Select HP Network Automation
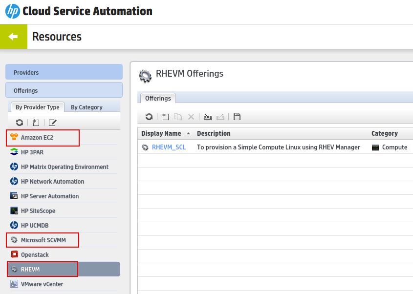413x294 pixels. click(64, 181)
